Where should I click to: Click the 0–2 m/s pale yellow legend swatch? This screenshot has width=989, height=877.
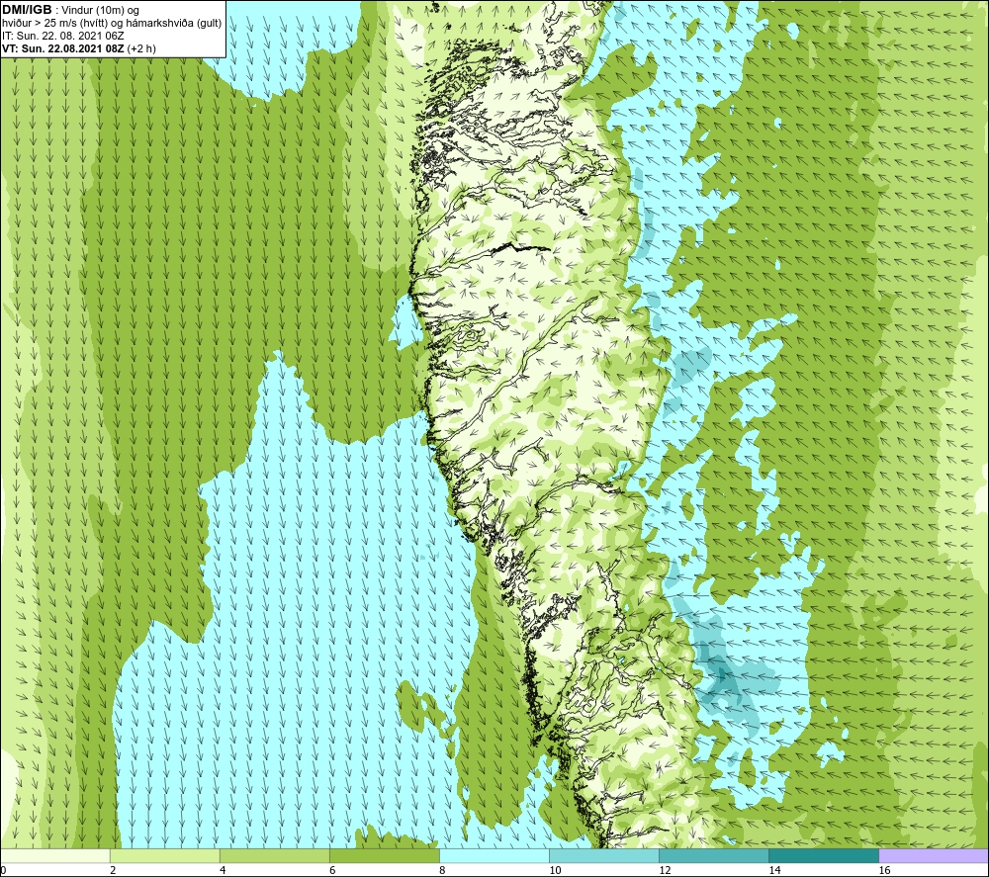[x=54, y=855]
